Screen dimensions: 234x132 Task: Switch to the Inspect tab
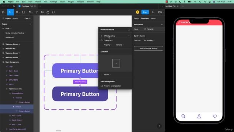coord(153,18)
